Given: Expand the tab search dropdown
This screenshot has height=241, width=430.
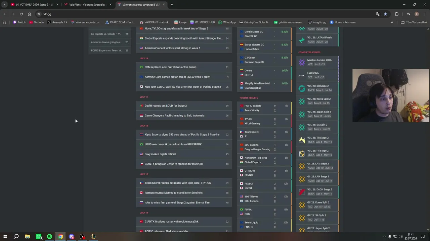Looking at the screenshot, I should pos(4,4).
